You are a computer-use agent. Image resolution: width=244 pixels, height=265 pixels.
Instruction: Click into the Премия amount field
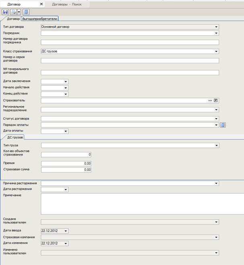(x=66, y=164)
